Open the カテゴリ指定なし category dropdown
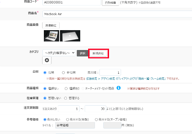Screen dimensions: 192x134 click(x=59, y=53)
